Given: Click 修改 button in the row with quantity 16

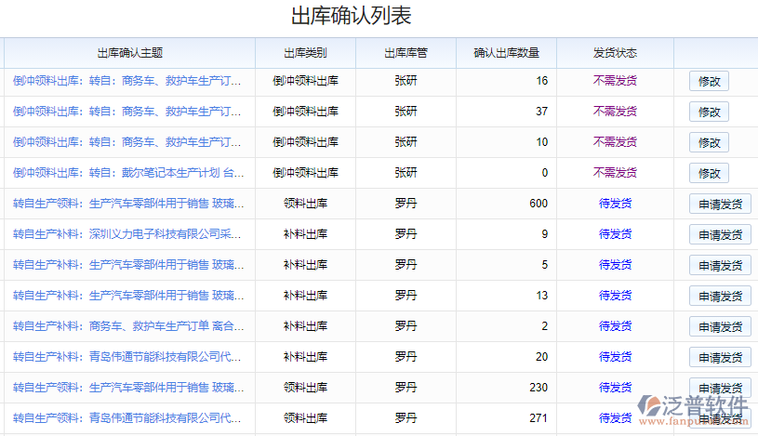Looking at the screenshot, I should click(709, 81).
